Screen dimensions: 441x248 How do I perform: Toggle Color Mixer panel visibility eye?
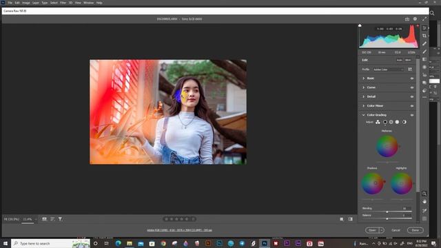coord(412,106)
